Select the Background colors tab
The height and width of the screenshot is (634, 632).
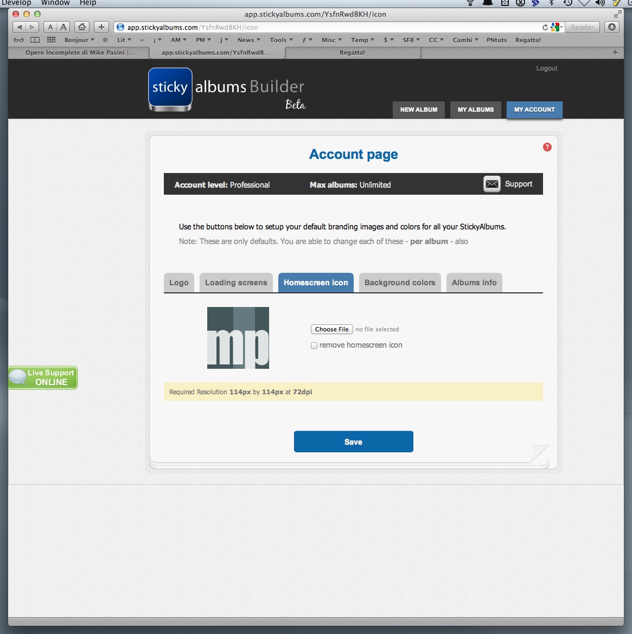pos(400,283)
